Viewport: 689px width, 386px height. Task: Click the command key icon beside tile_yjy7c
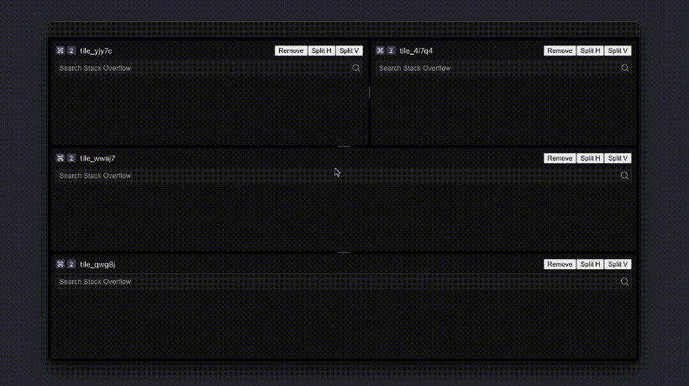pyautogui.click(x=60, y=50)
